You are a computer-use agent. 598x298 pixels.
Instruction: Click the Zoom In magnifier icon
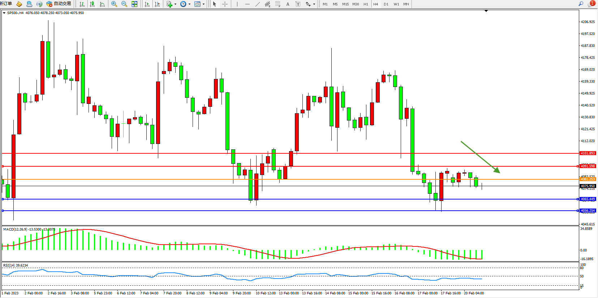[x=114, y=4]
